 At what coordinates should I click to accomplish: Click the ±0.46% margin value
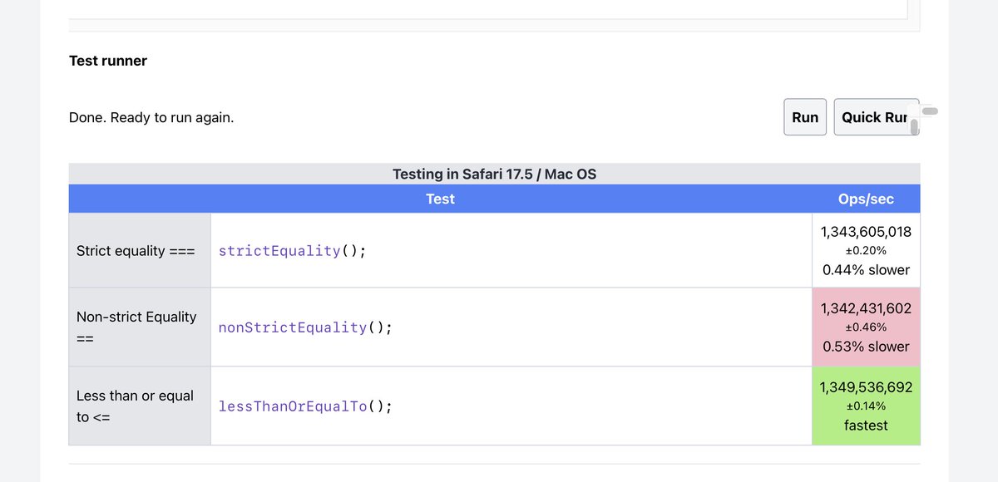(866, 327)
